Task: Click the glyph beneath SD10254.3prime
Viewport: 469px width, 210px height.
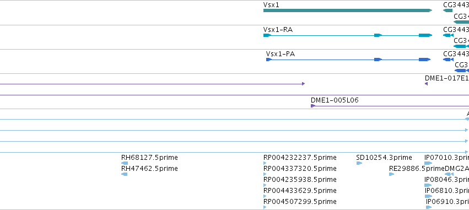Action: tap(359, 163)
